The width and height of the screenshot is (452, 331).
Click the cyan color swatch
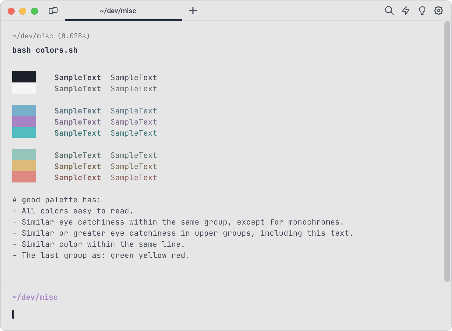tap(24, 132)
